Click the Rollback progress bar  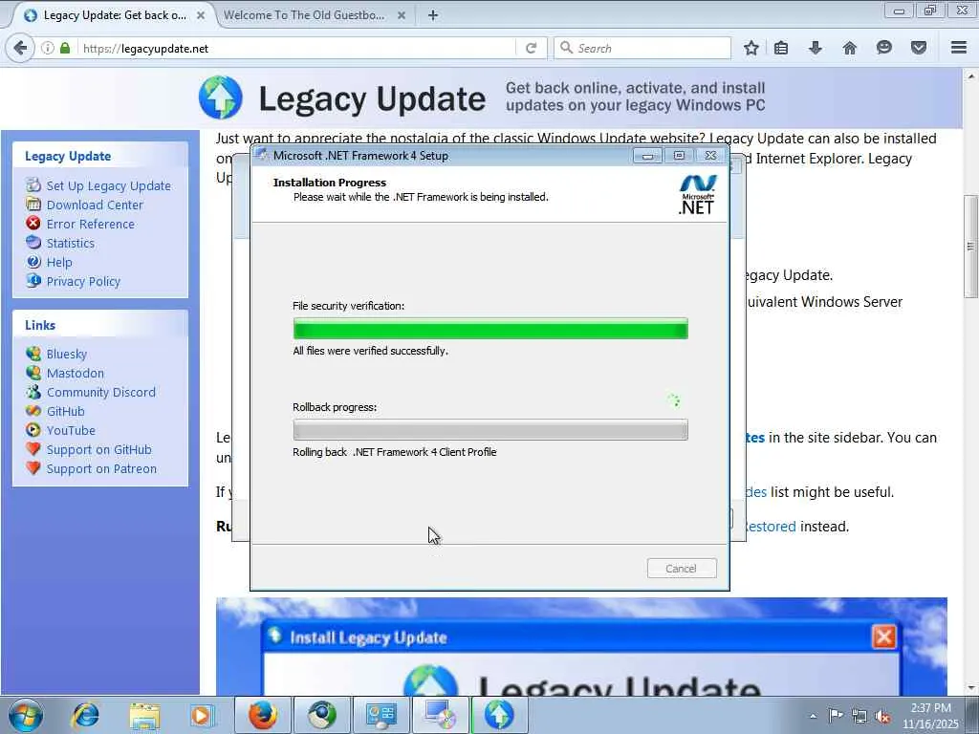pyautogui.click(x=490, y=429)
